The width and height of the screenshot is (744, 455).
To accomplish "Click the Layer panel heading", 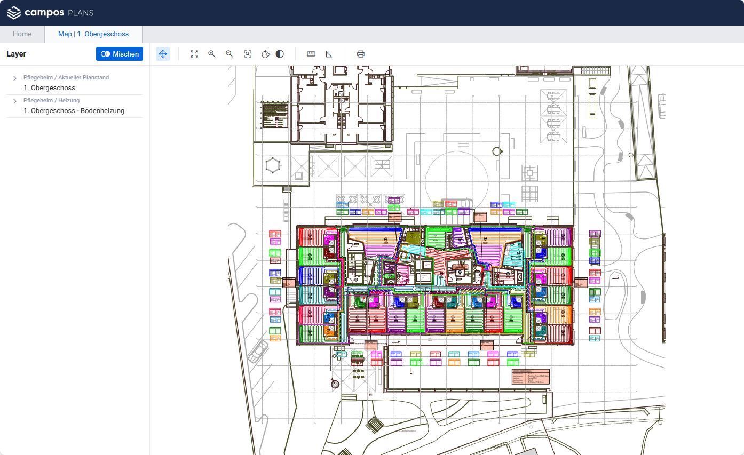I will point(16,54).
